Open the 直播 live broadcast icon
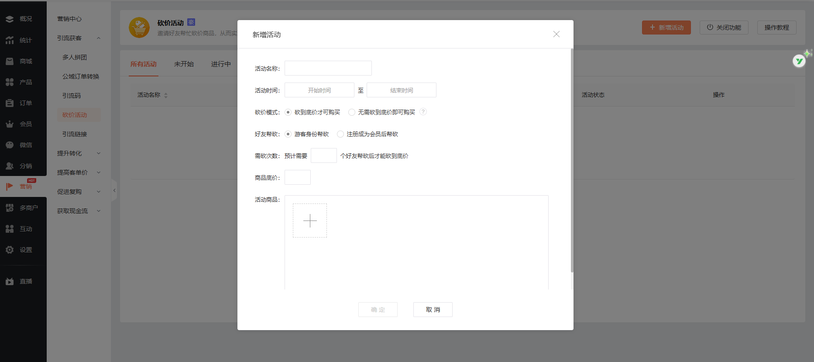Viewport: 814px width, 362px height. (x=10, y=282)
